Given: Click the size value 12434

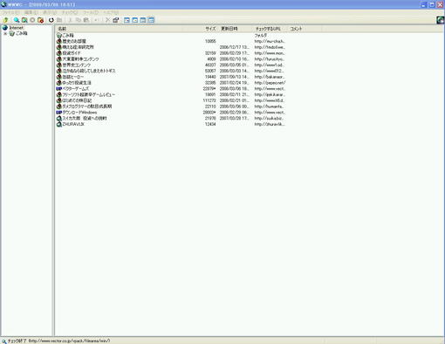Looking at the screenshot, I should [x=210, y=124].
